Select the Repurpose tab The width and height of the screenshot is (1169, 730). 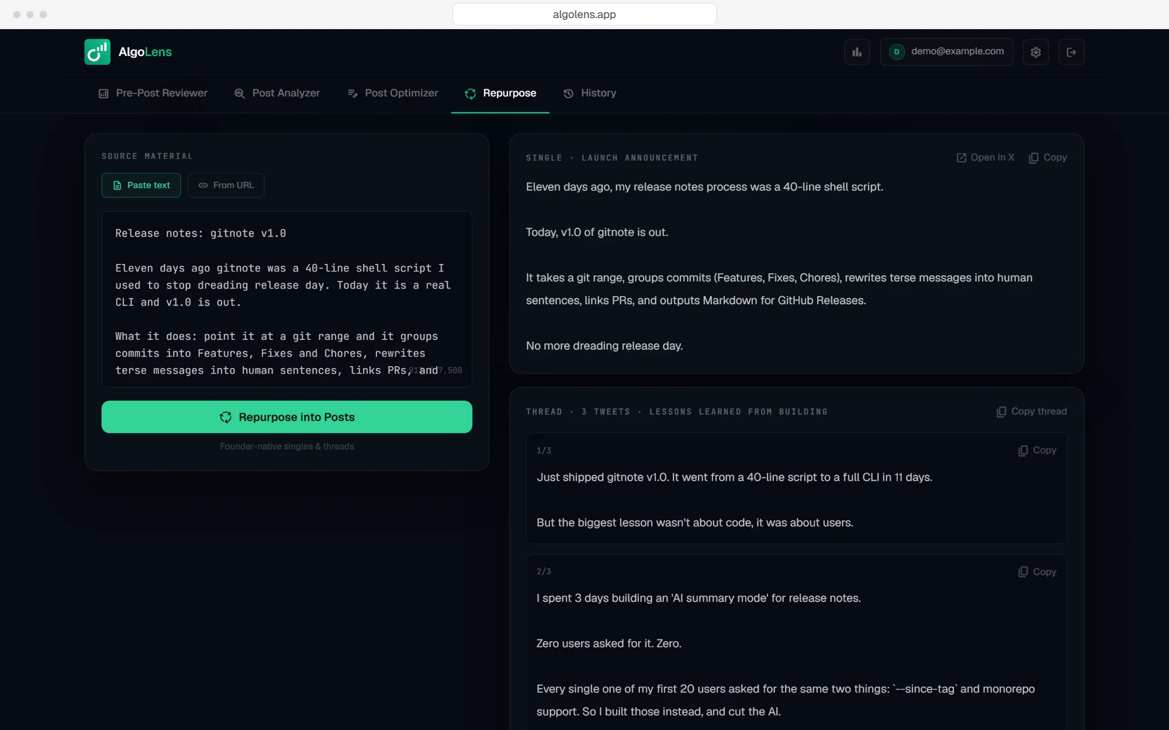500,93
